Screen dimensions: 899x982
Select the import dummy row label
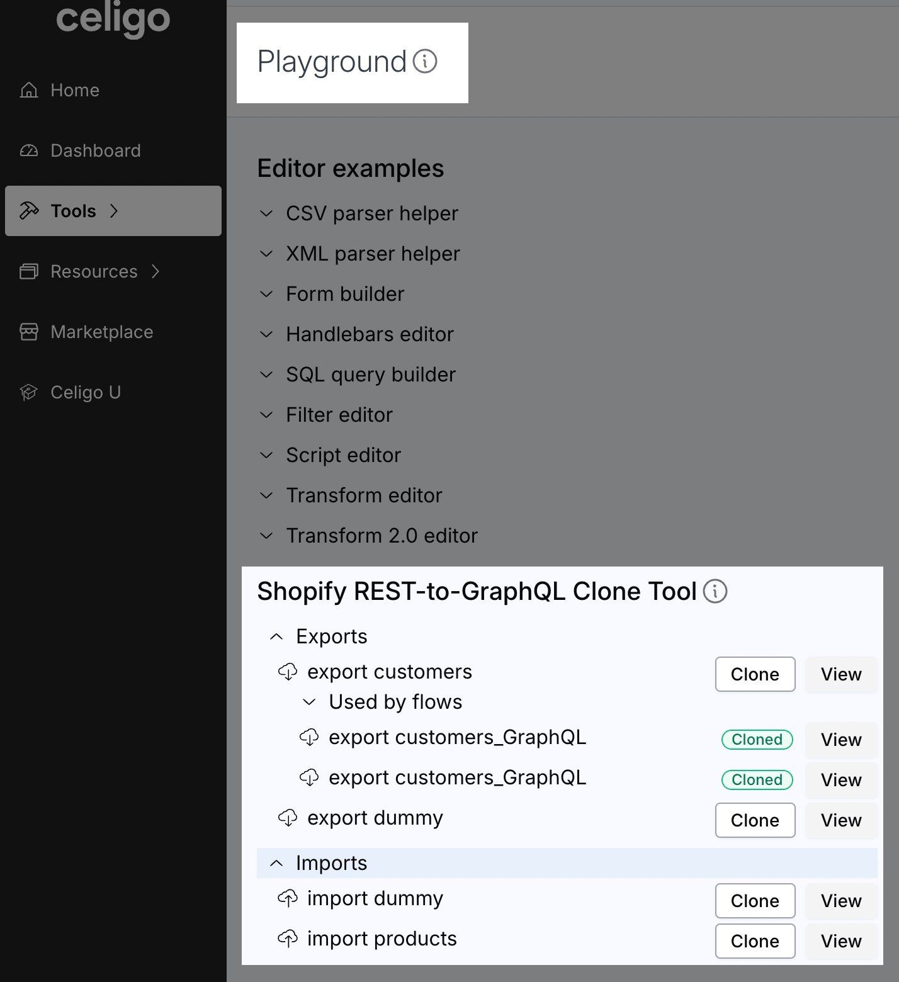[375, 898]
